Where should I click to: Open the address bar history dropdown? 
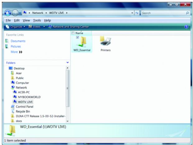click(x=132, y=13)
